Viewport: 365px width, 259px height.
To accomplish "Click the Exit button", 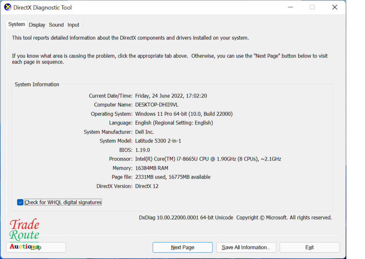I will (x=309, y=247).
